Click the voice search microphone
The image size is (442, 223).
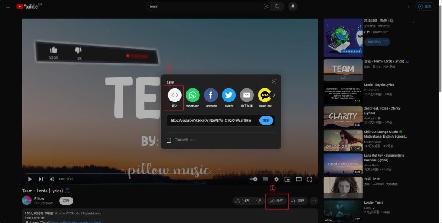tap(293, 6)
